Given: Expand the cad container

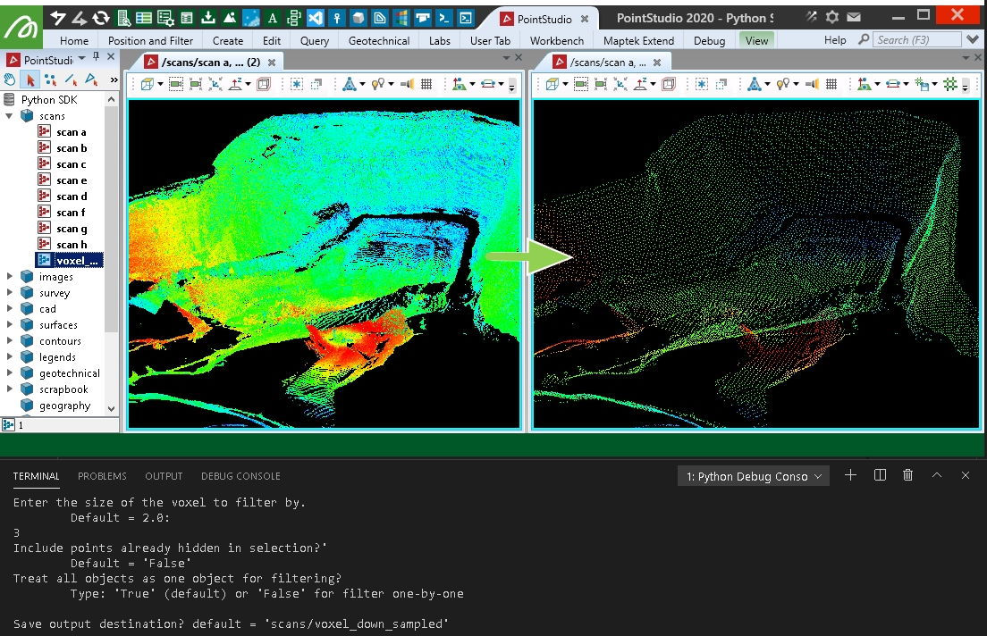Looking at the screenshot, I should 9,308.
